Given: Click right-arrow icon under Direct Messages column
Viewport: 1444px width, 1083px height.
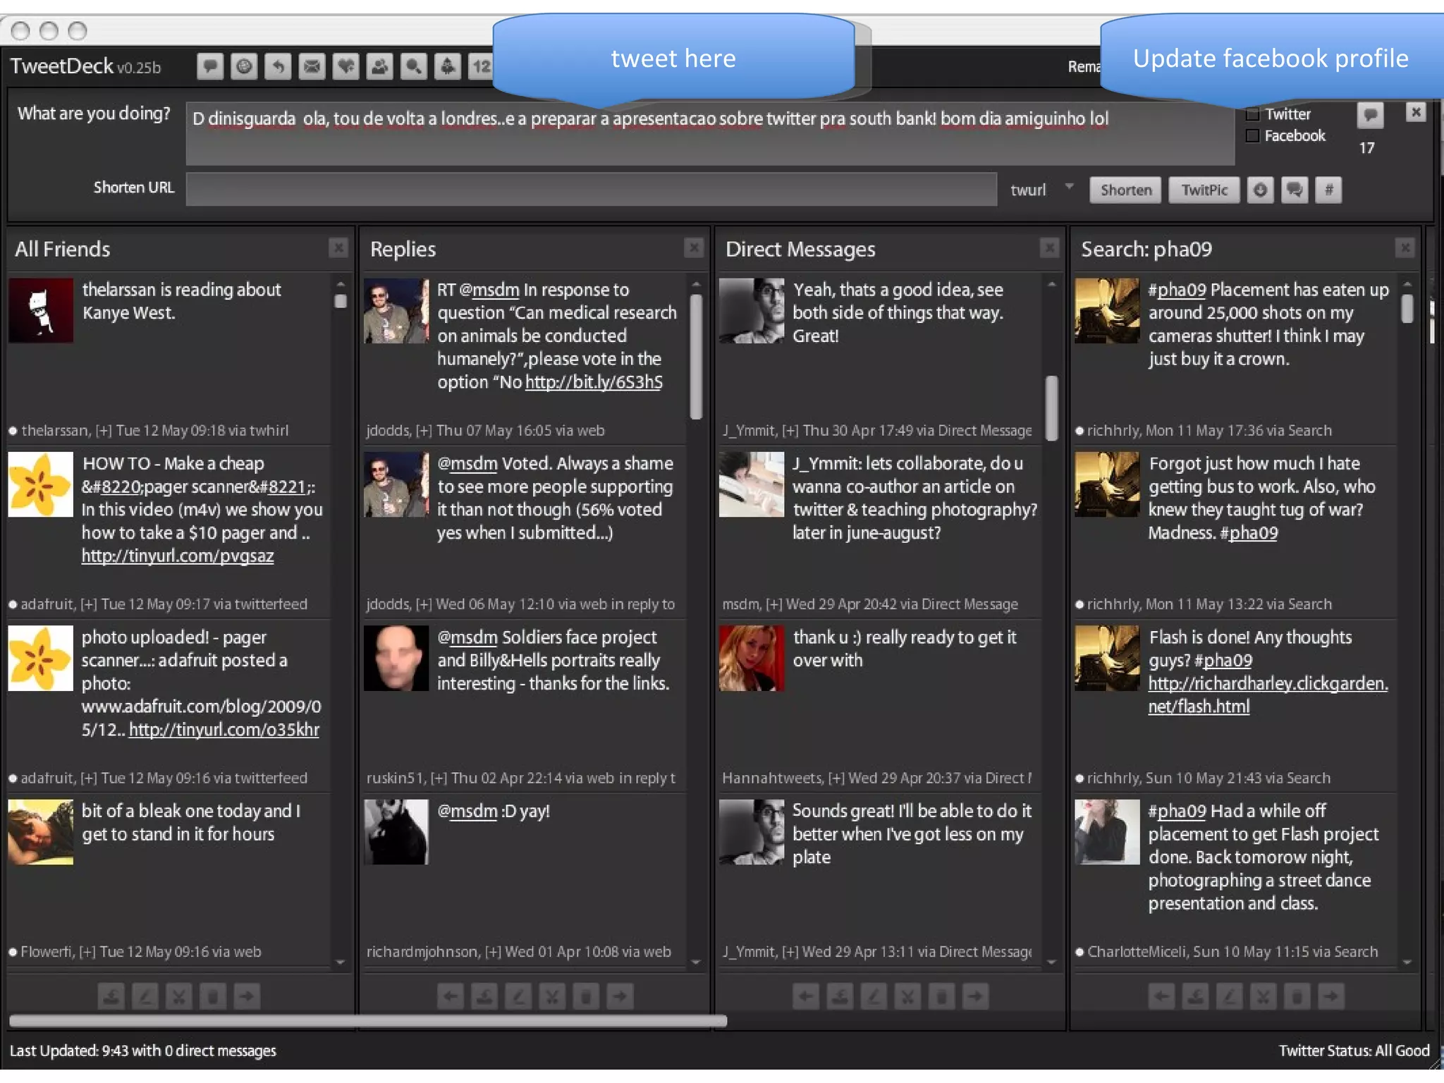Looking at the screenshot, I should (x=975, y=996).
